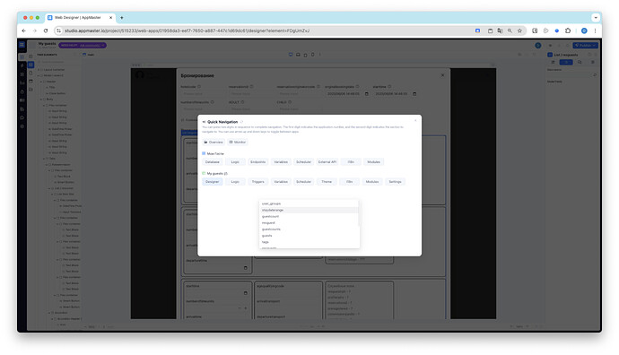Open the Settings section for My guests

[x=395, y=182]
